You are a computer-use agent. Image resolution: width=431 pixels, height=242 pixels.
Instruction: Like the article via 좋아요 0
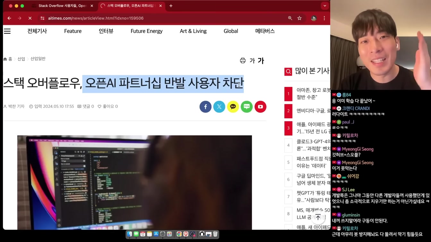pos(108,106)
